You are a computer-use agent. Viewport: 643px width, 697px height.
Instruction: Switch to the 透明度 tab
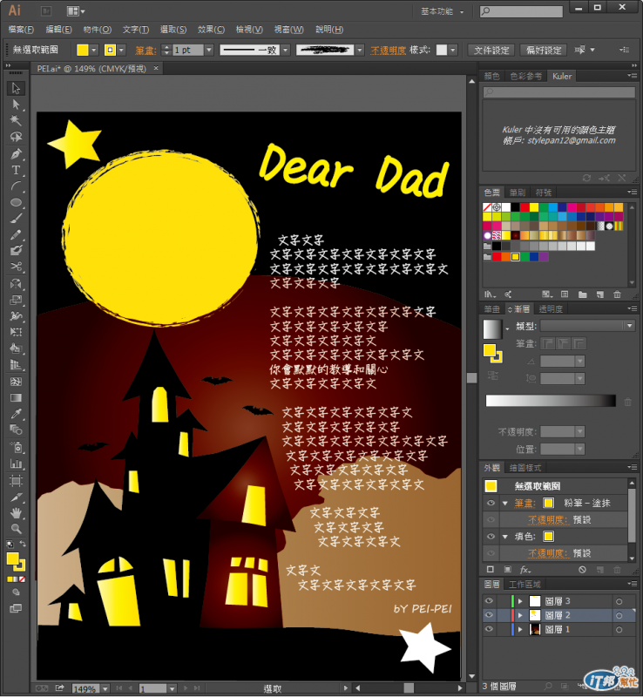(x=551, y=308)
